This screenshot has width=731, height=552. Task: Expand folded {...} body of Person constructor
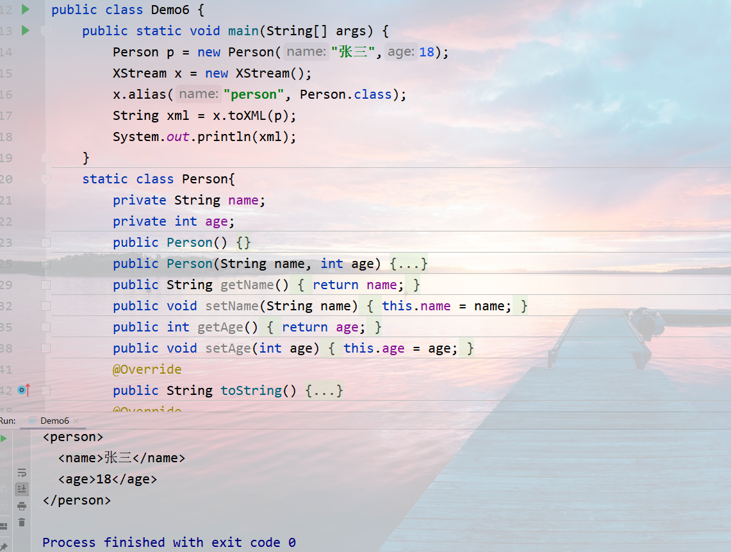click(x=408, y=263)
